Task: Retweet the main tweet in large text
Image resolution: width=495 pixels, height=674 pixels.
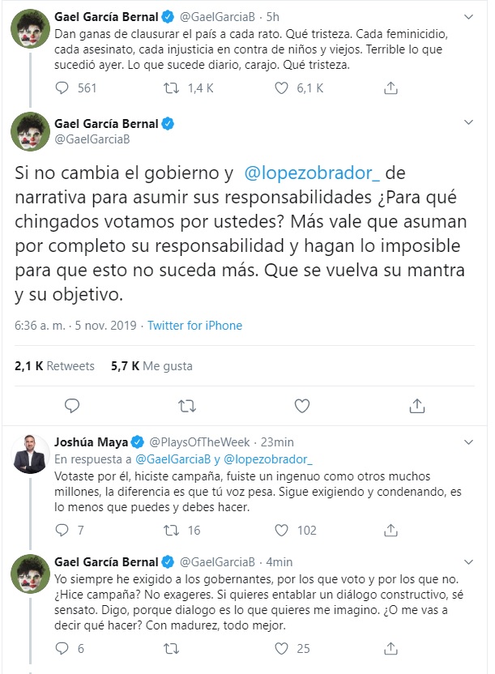Action: [x=187, y=405]
